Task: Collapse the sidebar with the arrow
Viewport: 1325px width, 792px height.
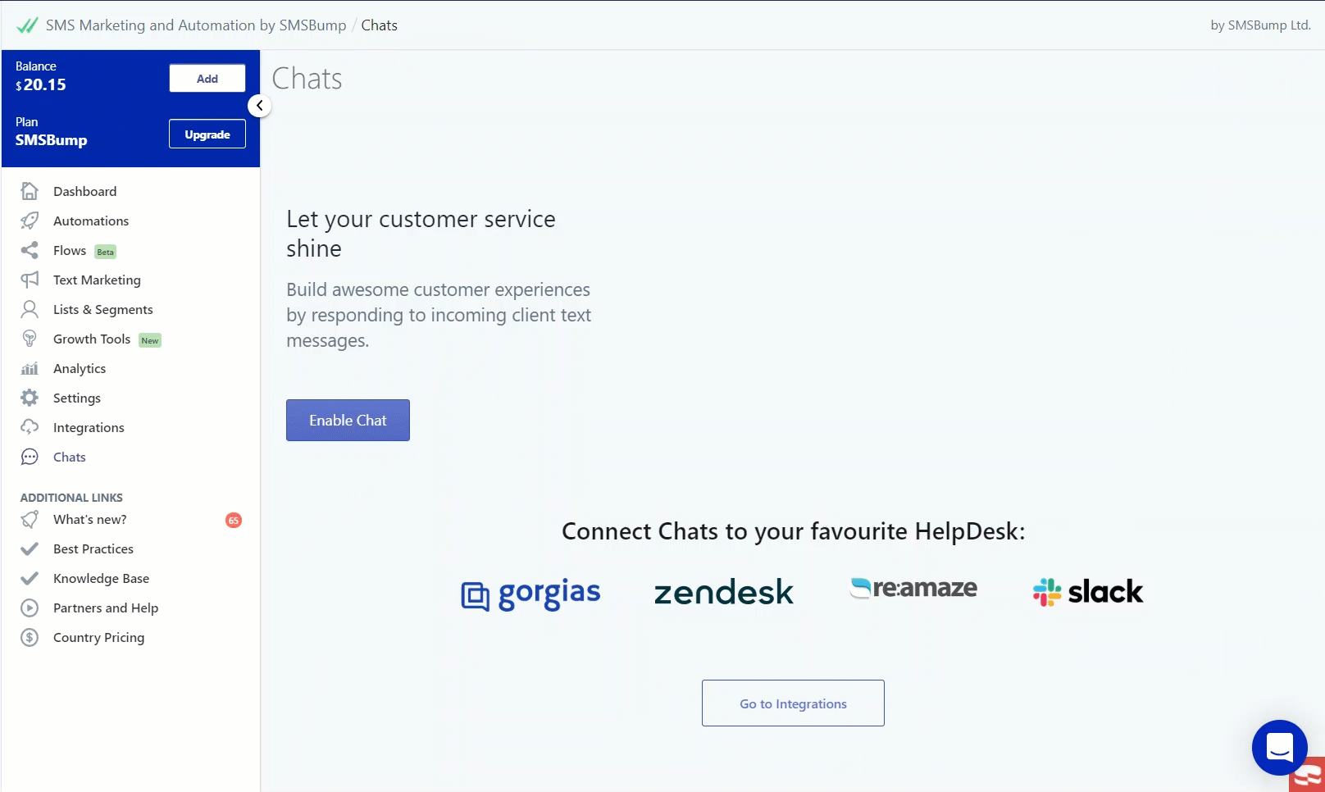Action: click(x=259, y=106)
